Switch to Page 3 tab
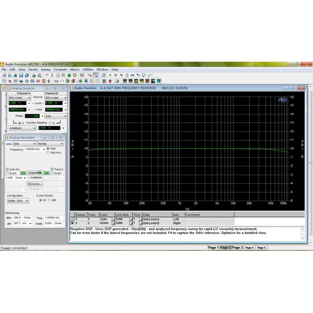This screenshot has width=313, height=313. 237,248
